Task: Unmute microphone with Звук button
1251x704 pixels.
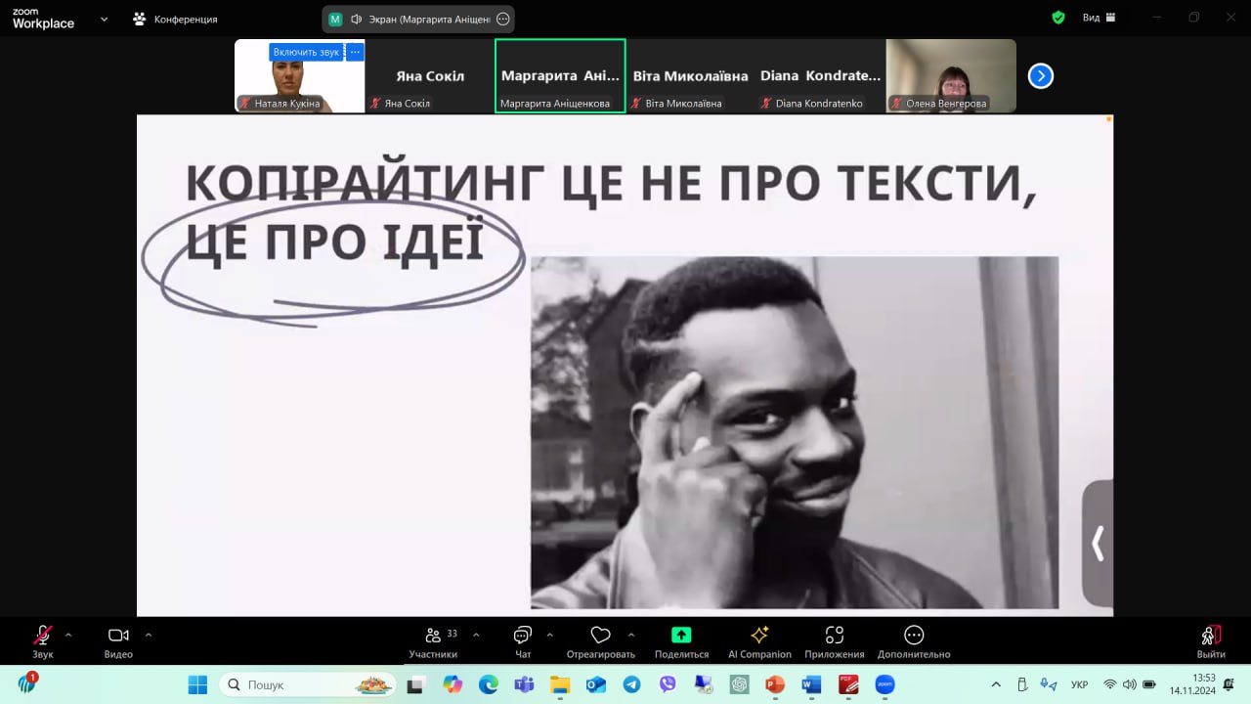Action: click(43, 636)
